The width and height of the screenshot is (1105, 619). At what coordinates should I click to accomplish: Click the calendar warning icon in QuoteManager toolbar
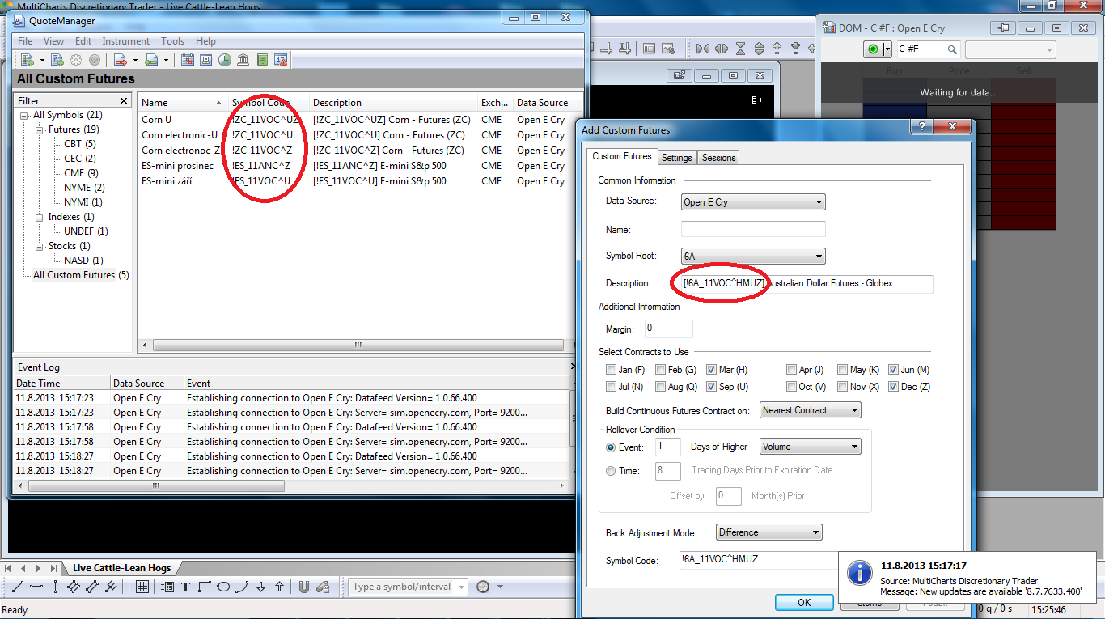pyautogui.click(x=281, y=60)
